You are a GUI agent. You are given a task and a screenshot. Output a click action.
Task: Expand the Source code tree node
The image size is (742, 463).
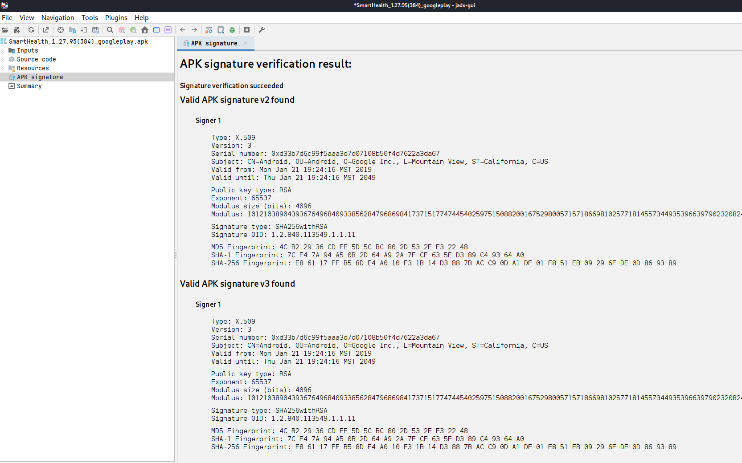(x=3, y=59)
